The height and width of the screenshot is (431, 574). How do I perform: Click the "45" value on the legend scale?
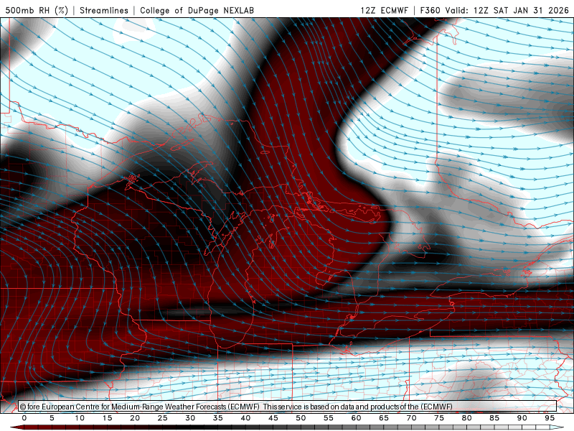point(273,418)
